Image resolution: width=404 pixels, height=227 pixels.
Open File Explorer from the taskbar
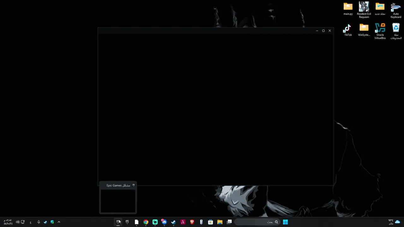click(220, 222)
